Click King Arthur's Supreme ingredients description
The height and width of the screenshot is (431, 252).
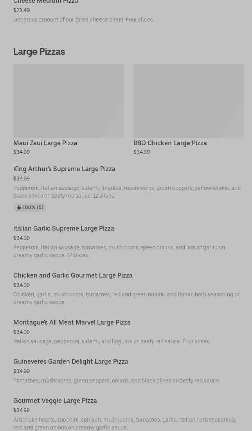click(x=127, y=192)
